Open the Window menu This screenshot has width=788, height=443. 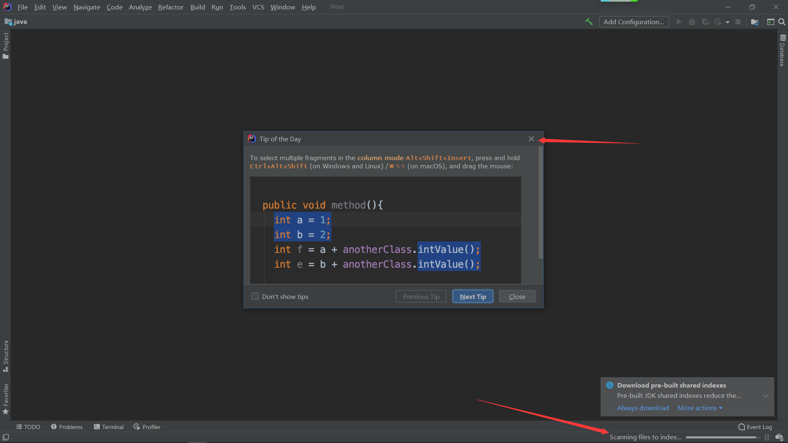(x=283, y=7)
